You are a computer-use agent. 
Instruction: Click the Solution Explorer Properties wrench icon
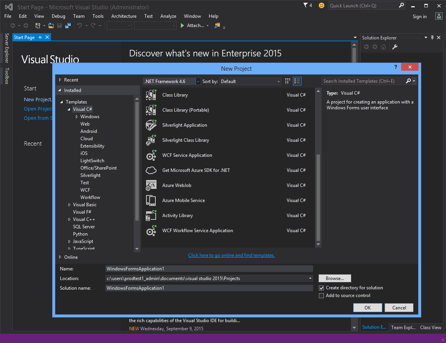pos(395,47)
